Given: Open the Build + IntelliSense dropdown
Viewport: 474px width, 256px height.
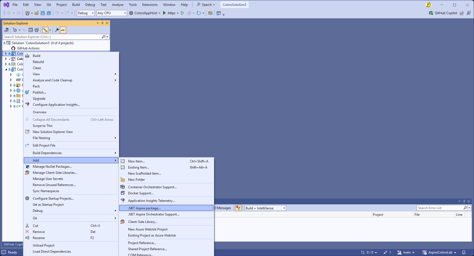Looking at the screenshot, I should tap(265, 208).
